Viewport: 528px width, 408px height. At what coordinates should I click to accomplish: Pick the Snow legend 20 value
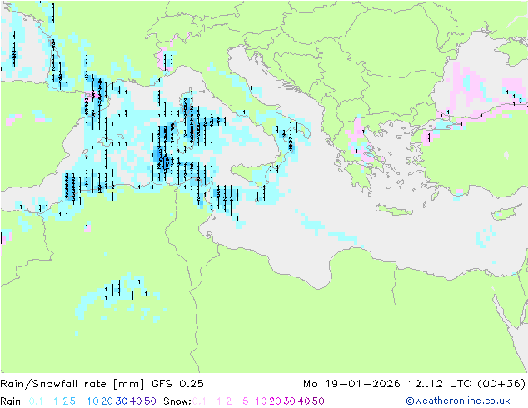(275, 401)
